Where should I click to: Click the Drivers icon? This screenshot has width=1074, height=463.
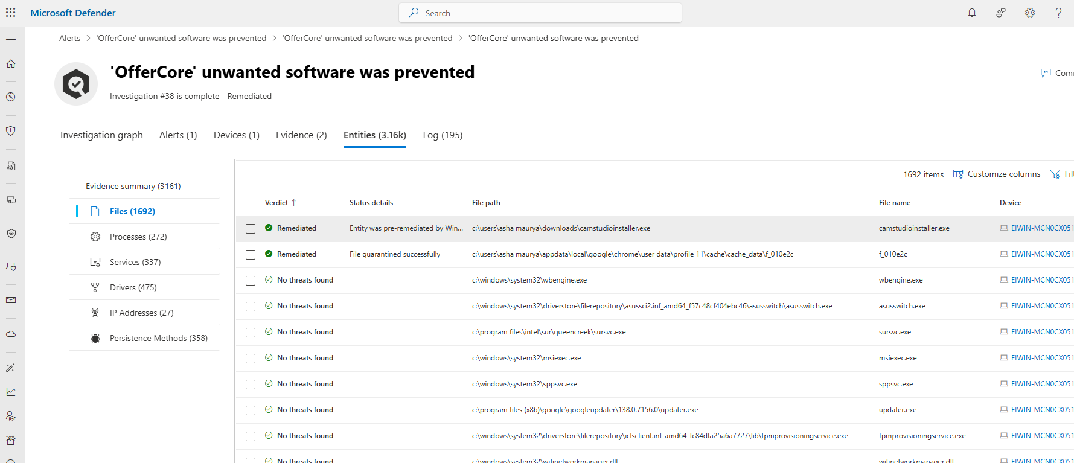click(95, 287)
